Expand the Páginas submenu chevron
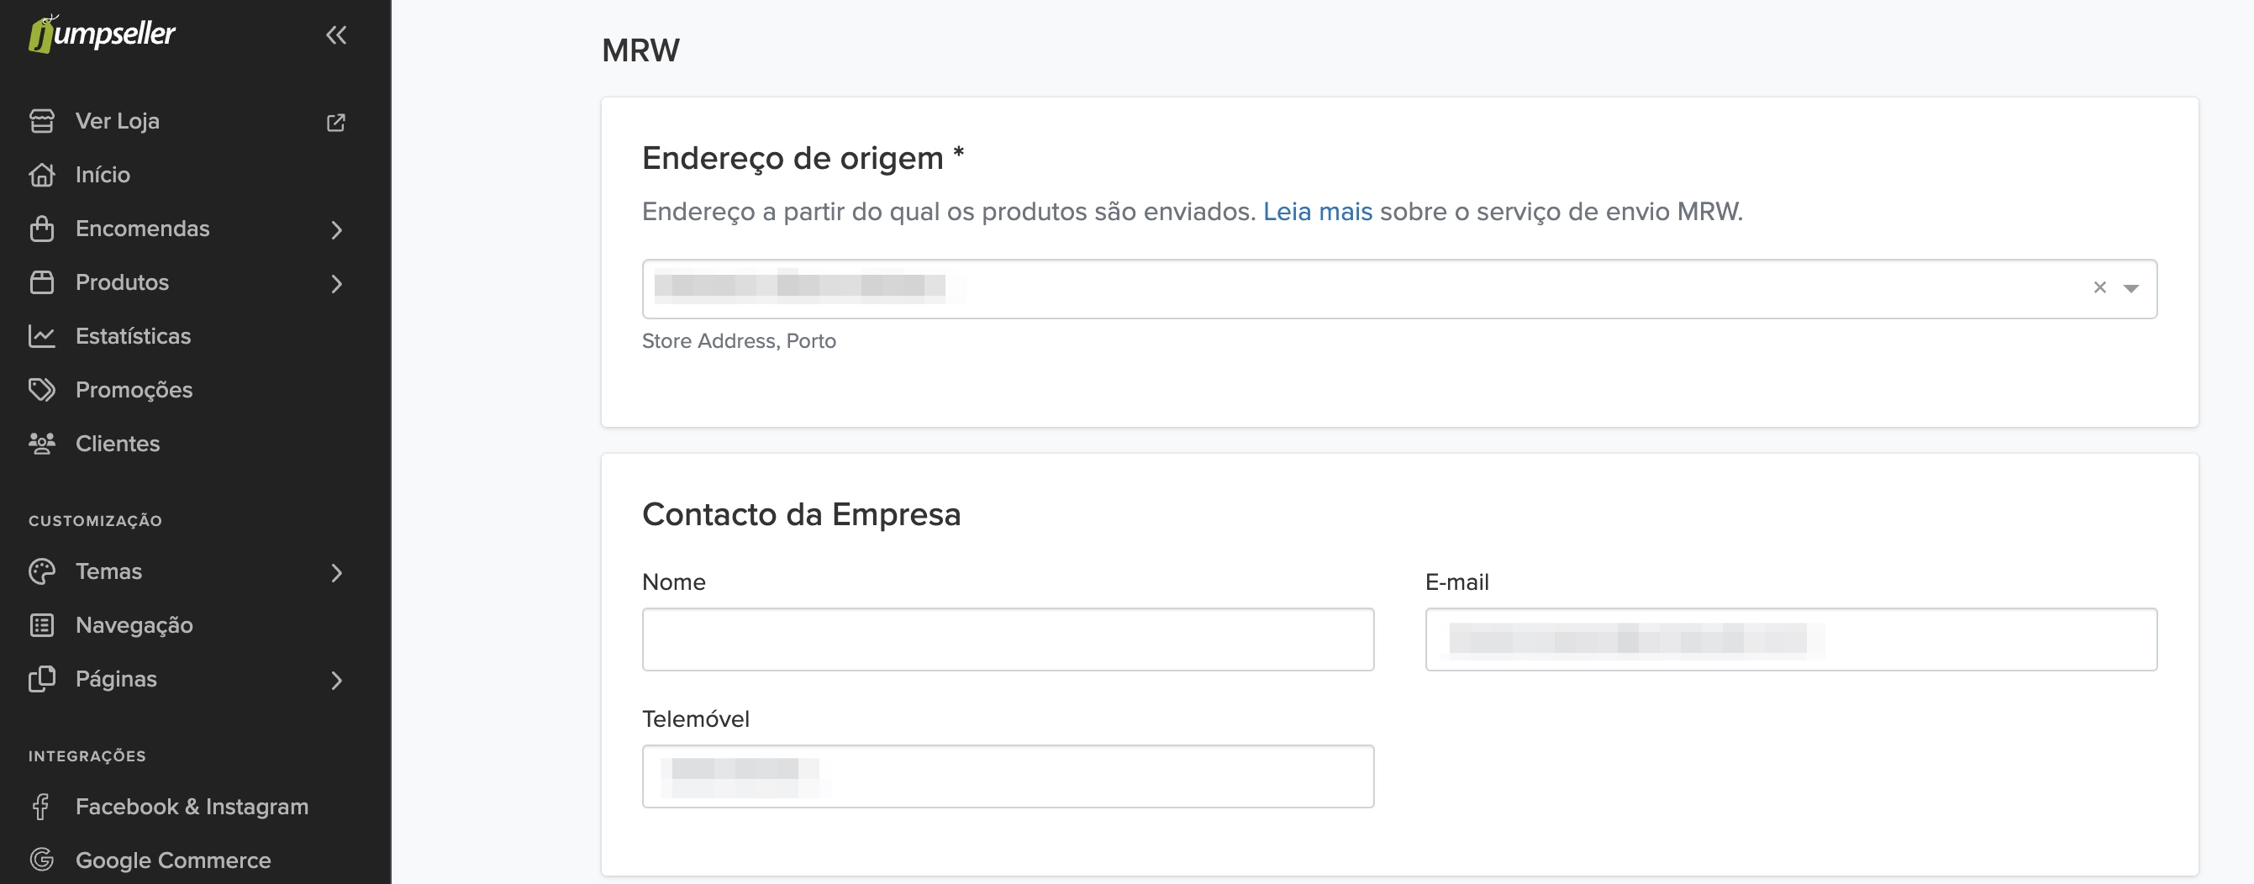The width and height of the screenshot is (2254, 884). (337, 680)
